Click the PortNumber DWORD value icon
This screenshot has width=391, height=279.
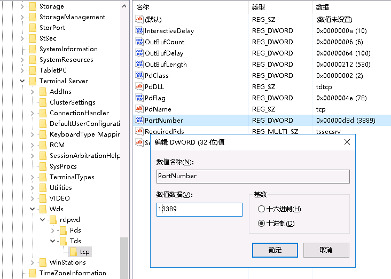coord(139,120)
